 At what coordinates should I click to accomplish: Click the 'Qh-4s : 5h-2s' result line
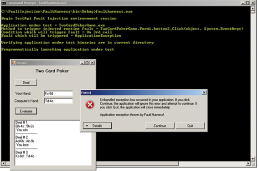click(x=25, y=126)
